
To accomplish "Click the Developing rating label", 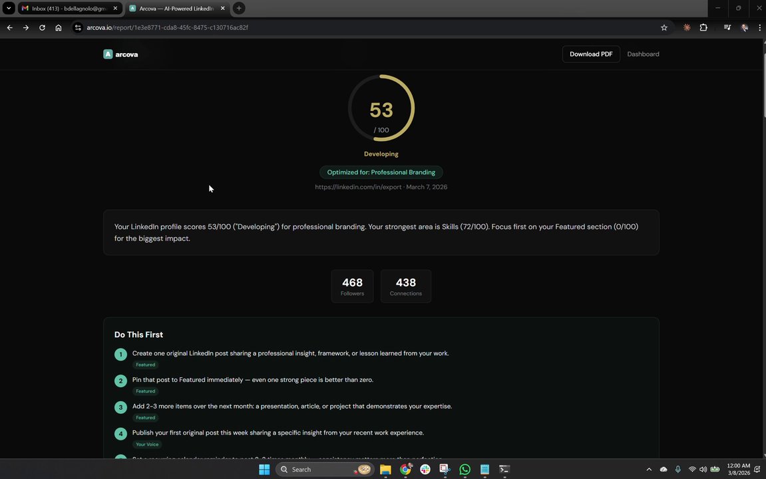I will (381, 154).
